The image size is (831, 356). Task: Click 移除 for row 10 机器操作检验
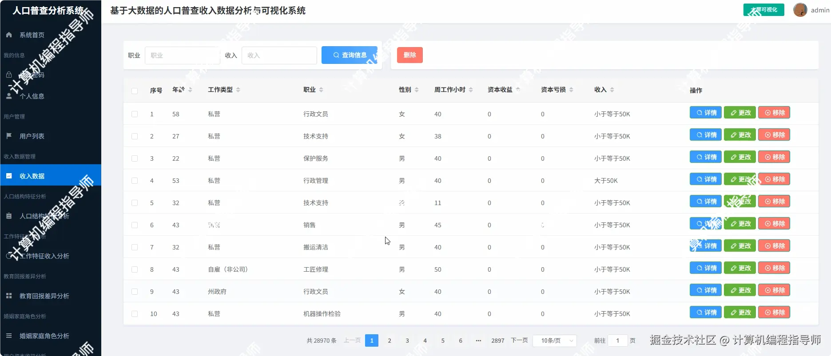pyautogui.click(x=774, y=312)
